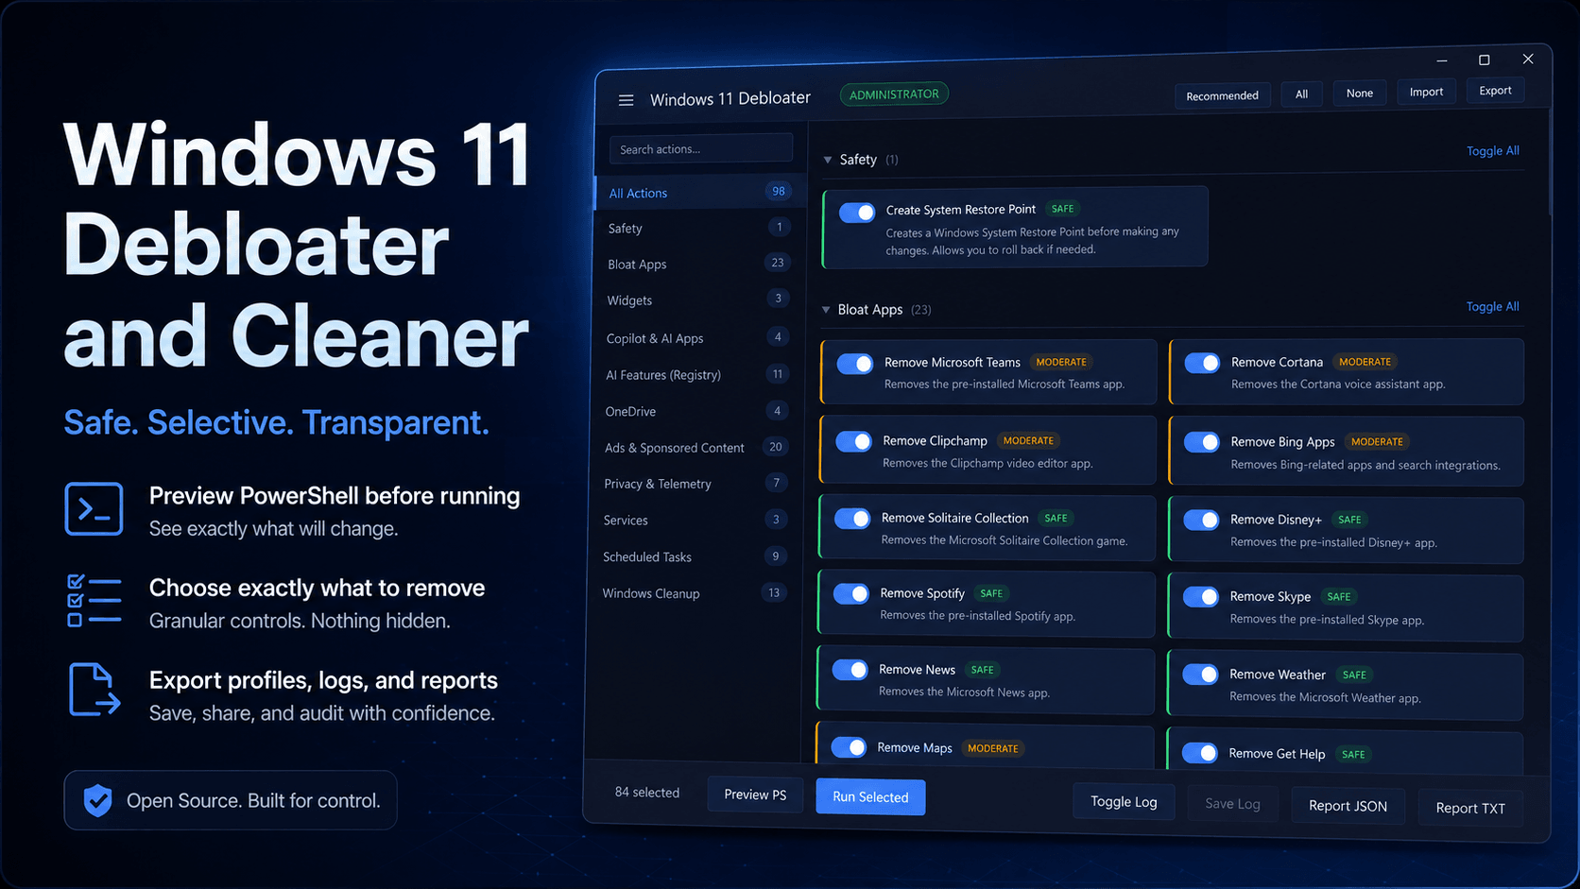This screenshot has height=889, width=1580.
Task: Close the Debloater window
Action: tap(1528, 59)
